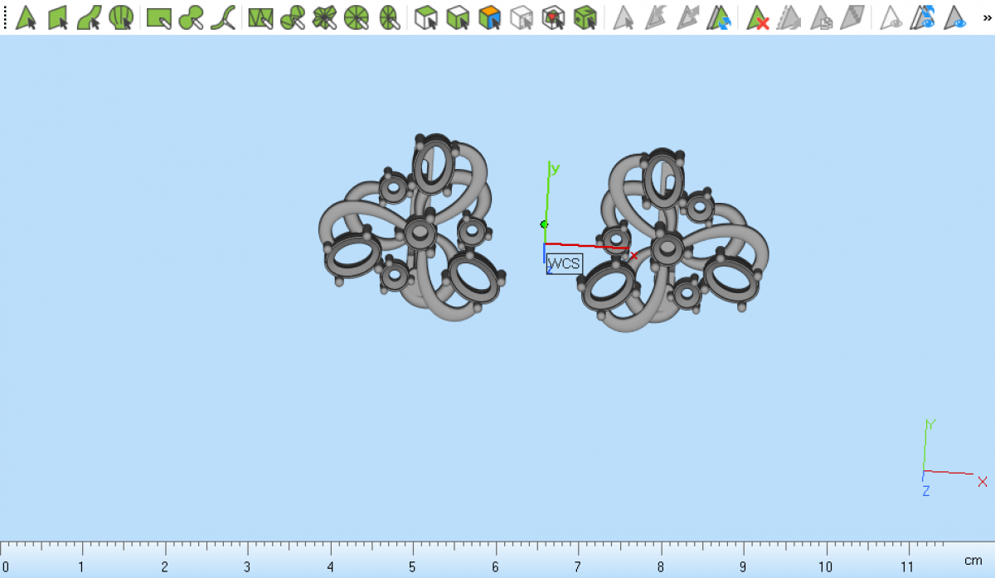
Task: Toggle the grey triangle with blue eye
Action: point(955,17)
